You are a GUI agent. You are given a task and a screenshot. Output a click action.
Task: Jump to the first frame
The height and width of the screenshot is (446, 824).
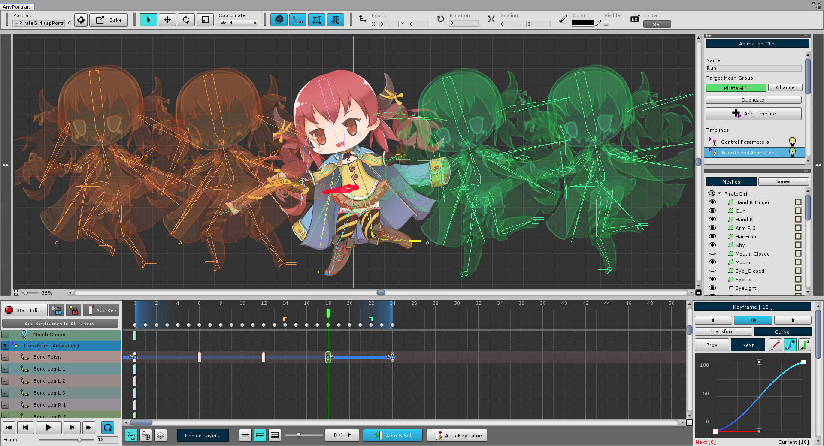[9, 427]
